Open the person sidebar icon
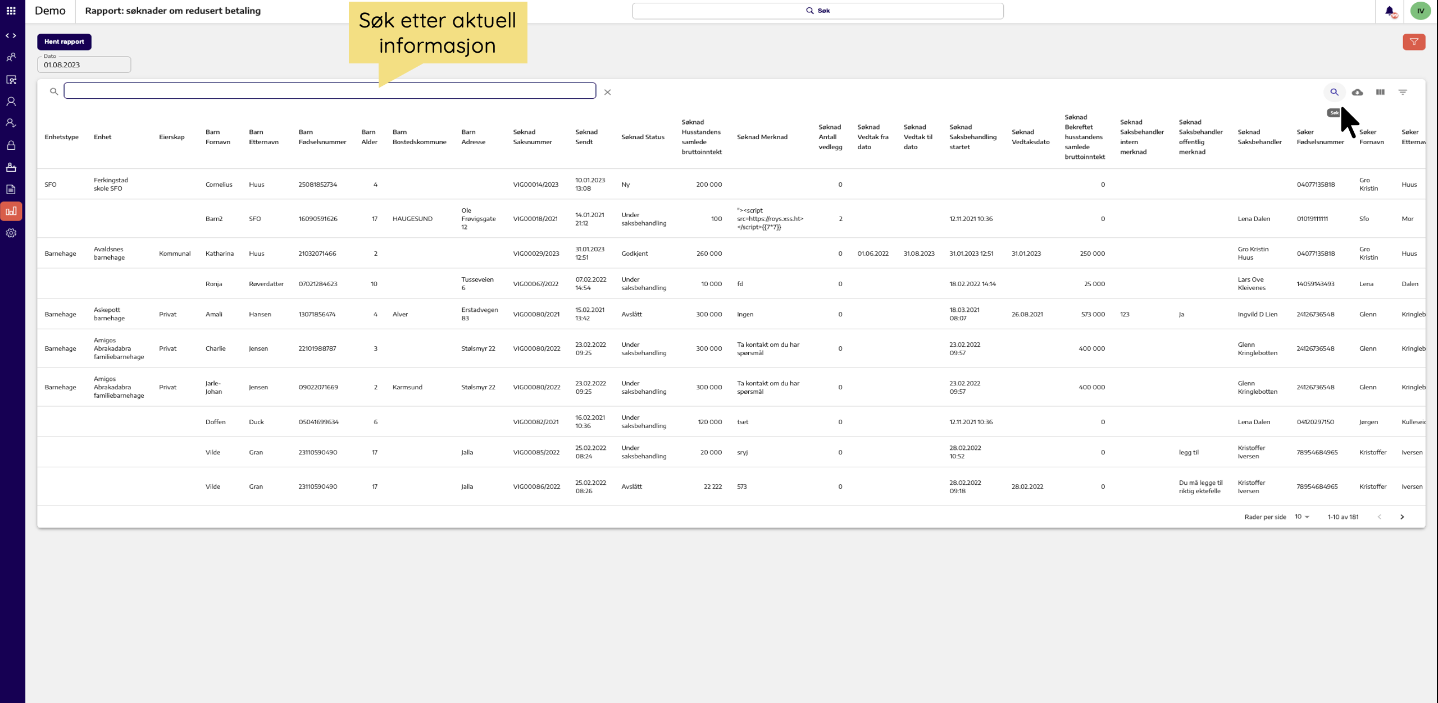The height and width of the screenshot is (703, 1438). 11,102
